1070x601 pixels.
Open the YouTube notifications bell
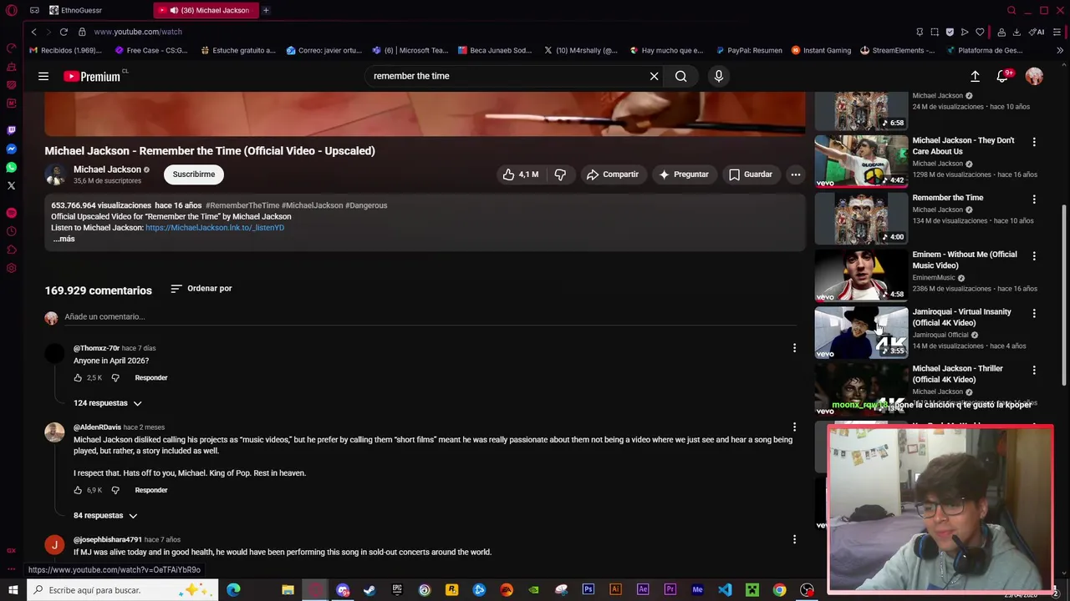1002,76
